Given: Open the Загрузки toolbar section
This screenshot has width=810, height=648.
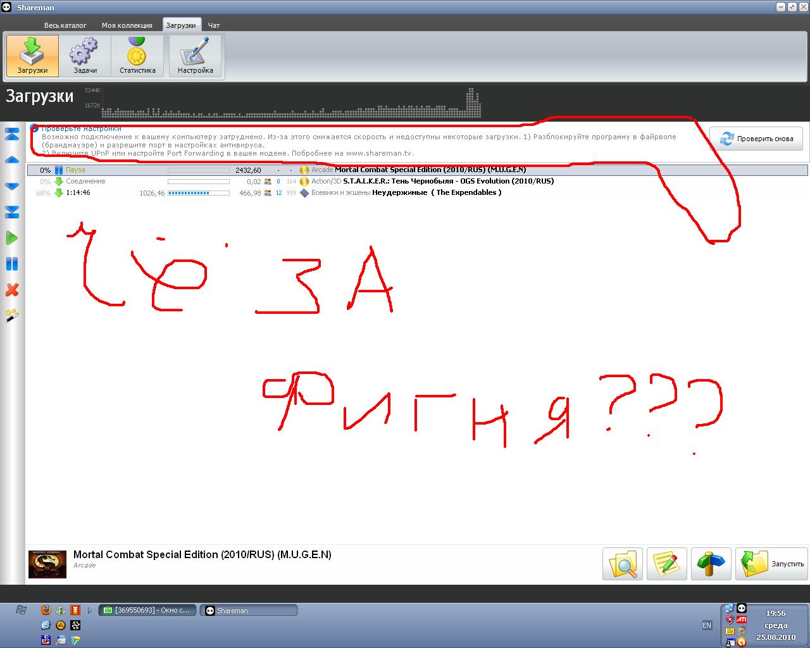Looking at the screenshot, I should click(x=33, y=56).
